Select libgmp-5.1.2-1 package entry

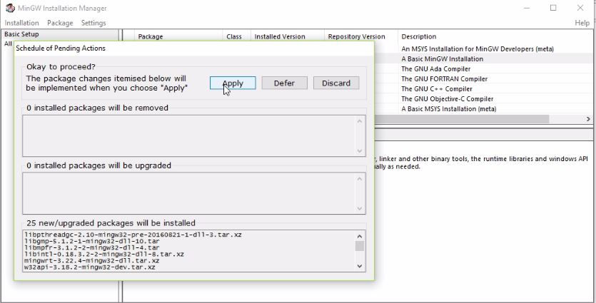click(92, 241)
